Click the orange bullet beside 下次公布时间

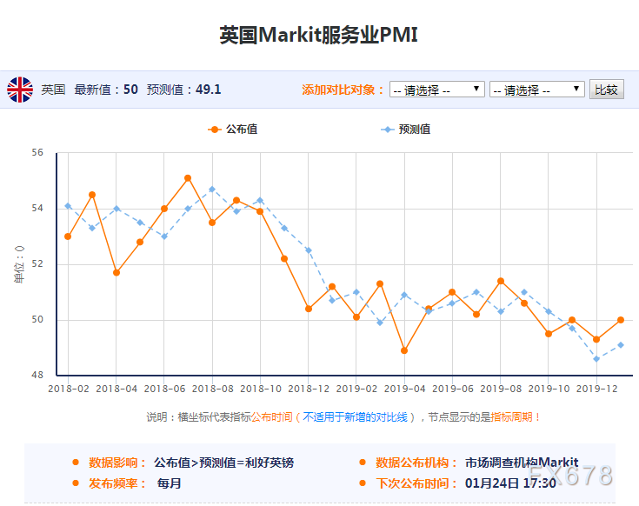click(x=363, y=483)
